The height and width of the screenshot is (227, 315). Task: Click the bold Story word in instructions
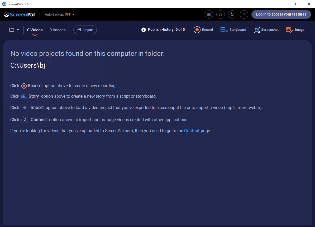click(34, 96)
